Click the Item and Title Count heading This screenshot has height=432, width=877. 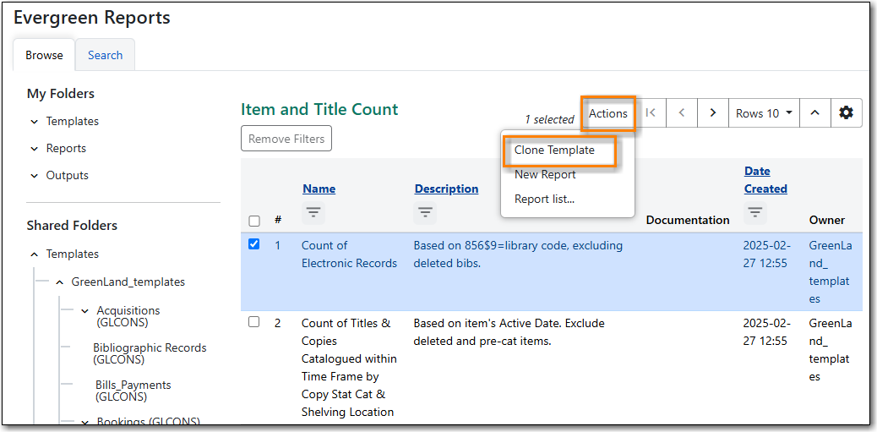click(x=319, y=109)
